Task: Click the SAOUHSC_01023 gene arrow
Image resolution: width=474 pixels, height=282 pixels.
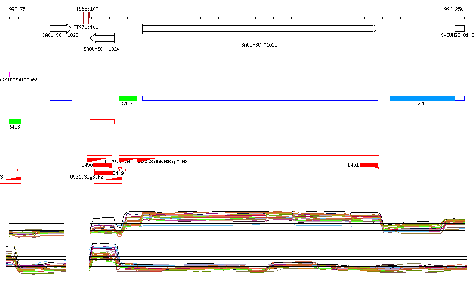Action: (x=61, y=28)
